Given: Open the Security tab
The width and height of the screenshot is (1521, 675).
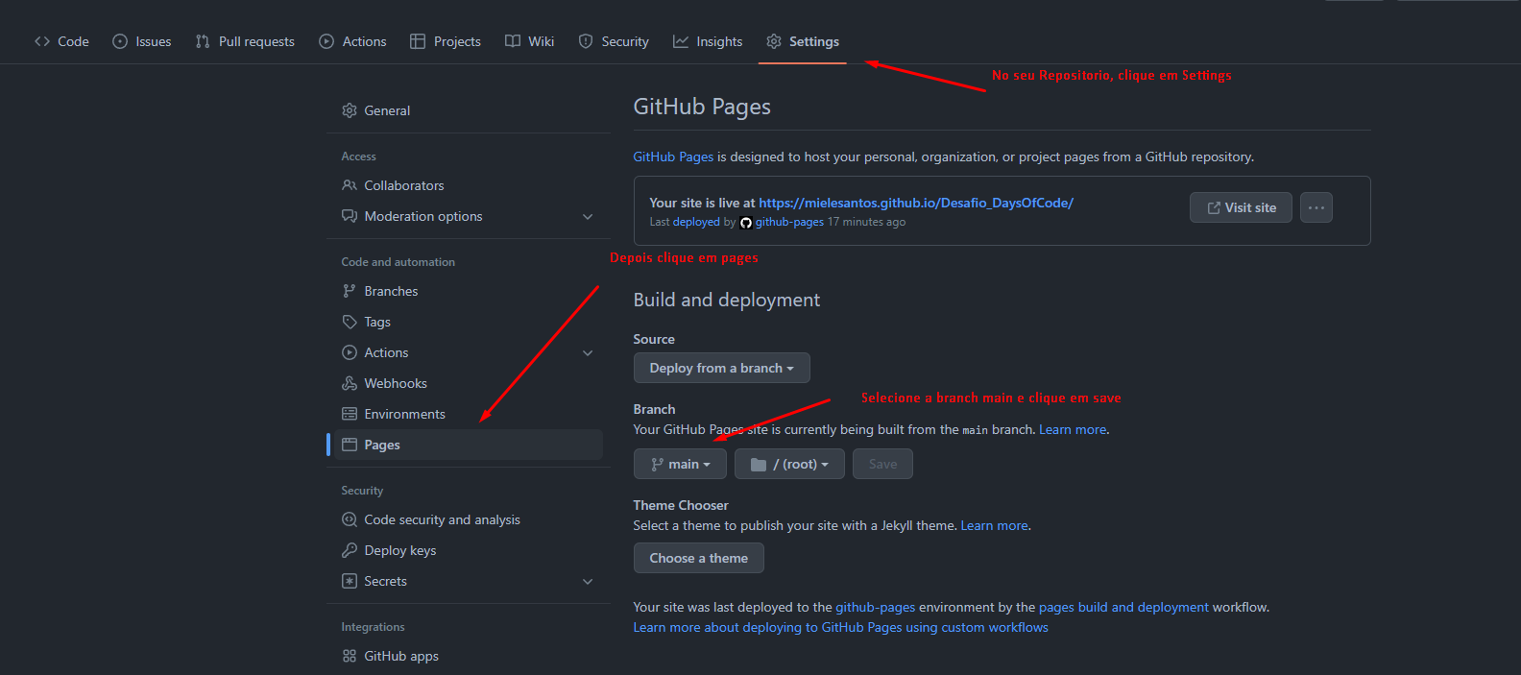Looking at the screenshot, I should pyautogui.click(x=614, y=41).
